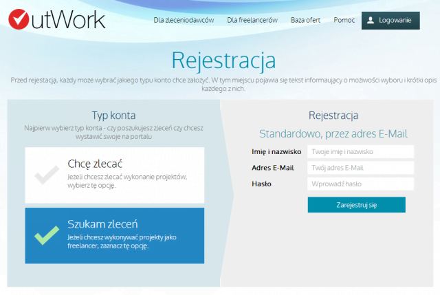
Task: Click the green checkmark in Szukam zleceń
Action: click(x=47, y=234)
